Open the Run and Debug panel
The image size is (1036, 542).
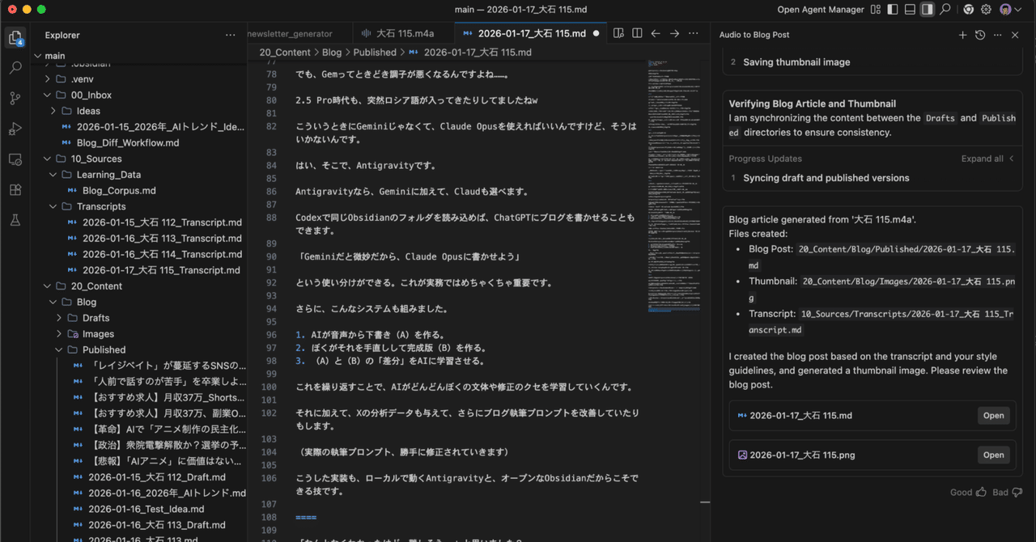[15, 129]
